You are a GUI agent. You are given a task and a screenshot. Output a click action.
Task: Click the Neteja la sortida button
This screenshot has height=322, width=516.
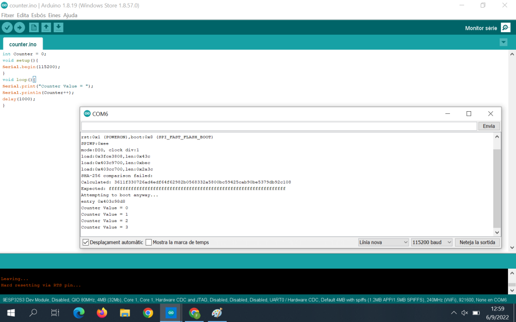click(x=478, y=243)
